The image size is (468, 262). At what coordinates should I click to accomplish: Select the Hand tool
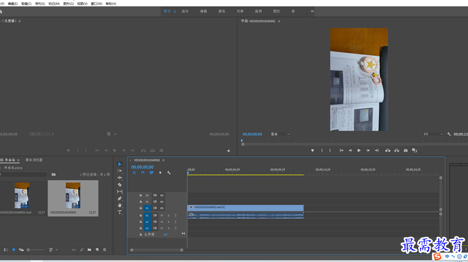[x=120, y=205]
